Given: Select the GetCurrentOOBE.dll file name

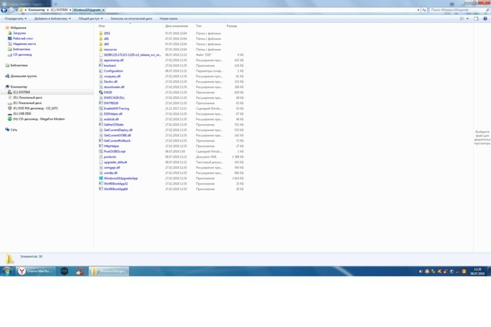Looking at the screenshot, I should (x=117, y=135).
